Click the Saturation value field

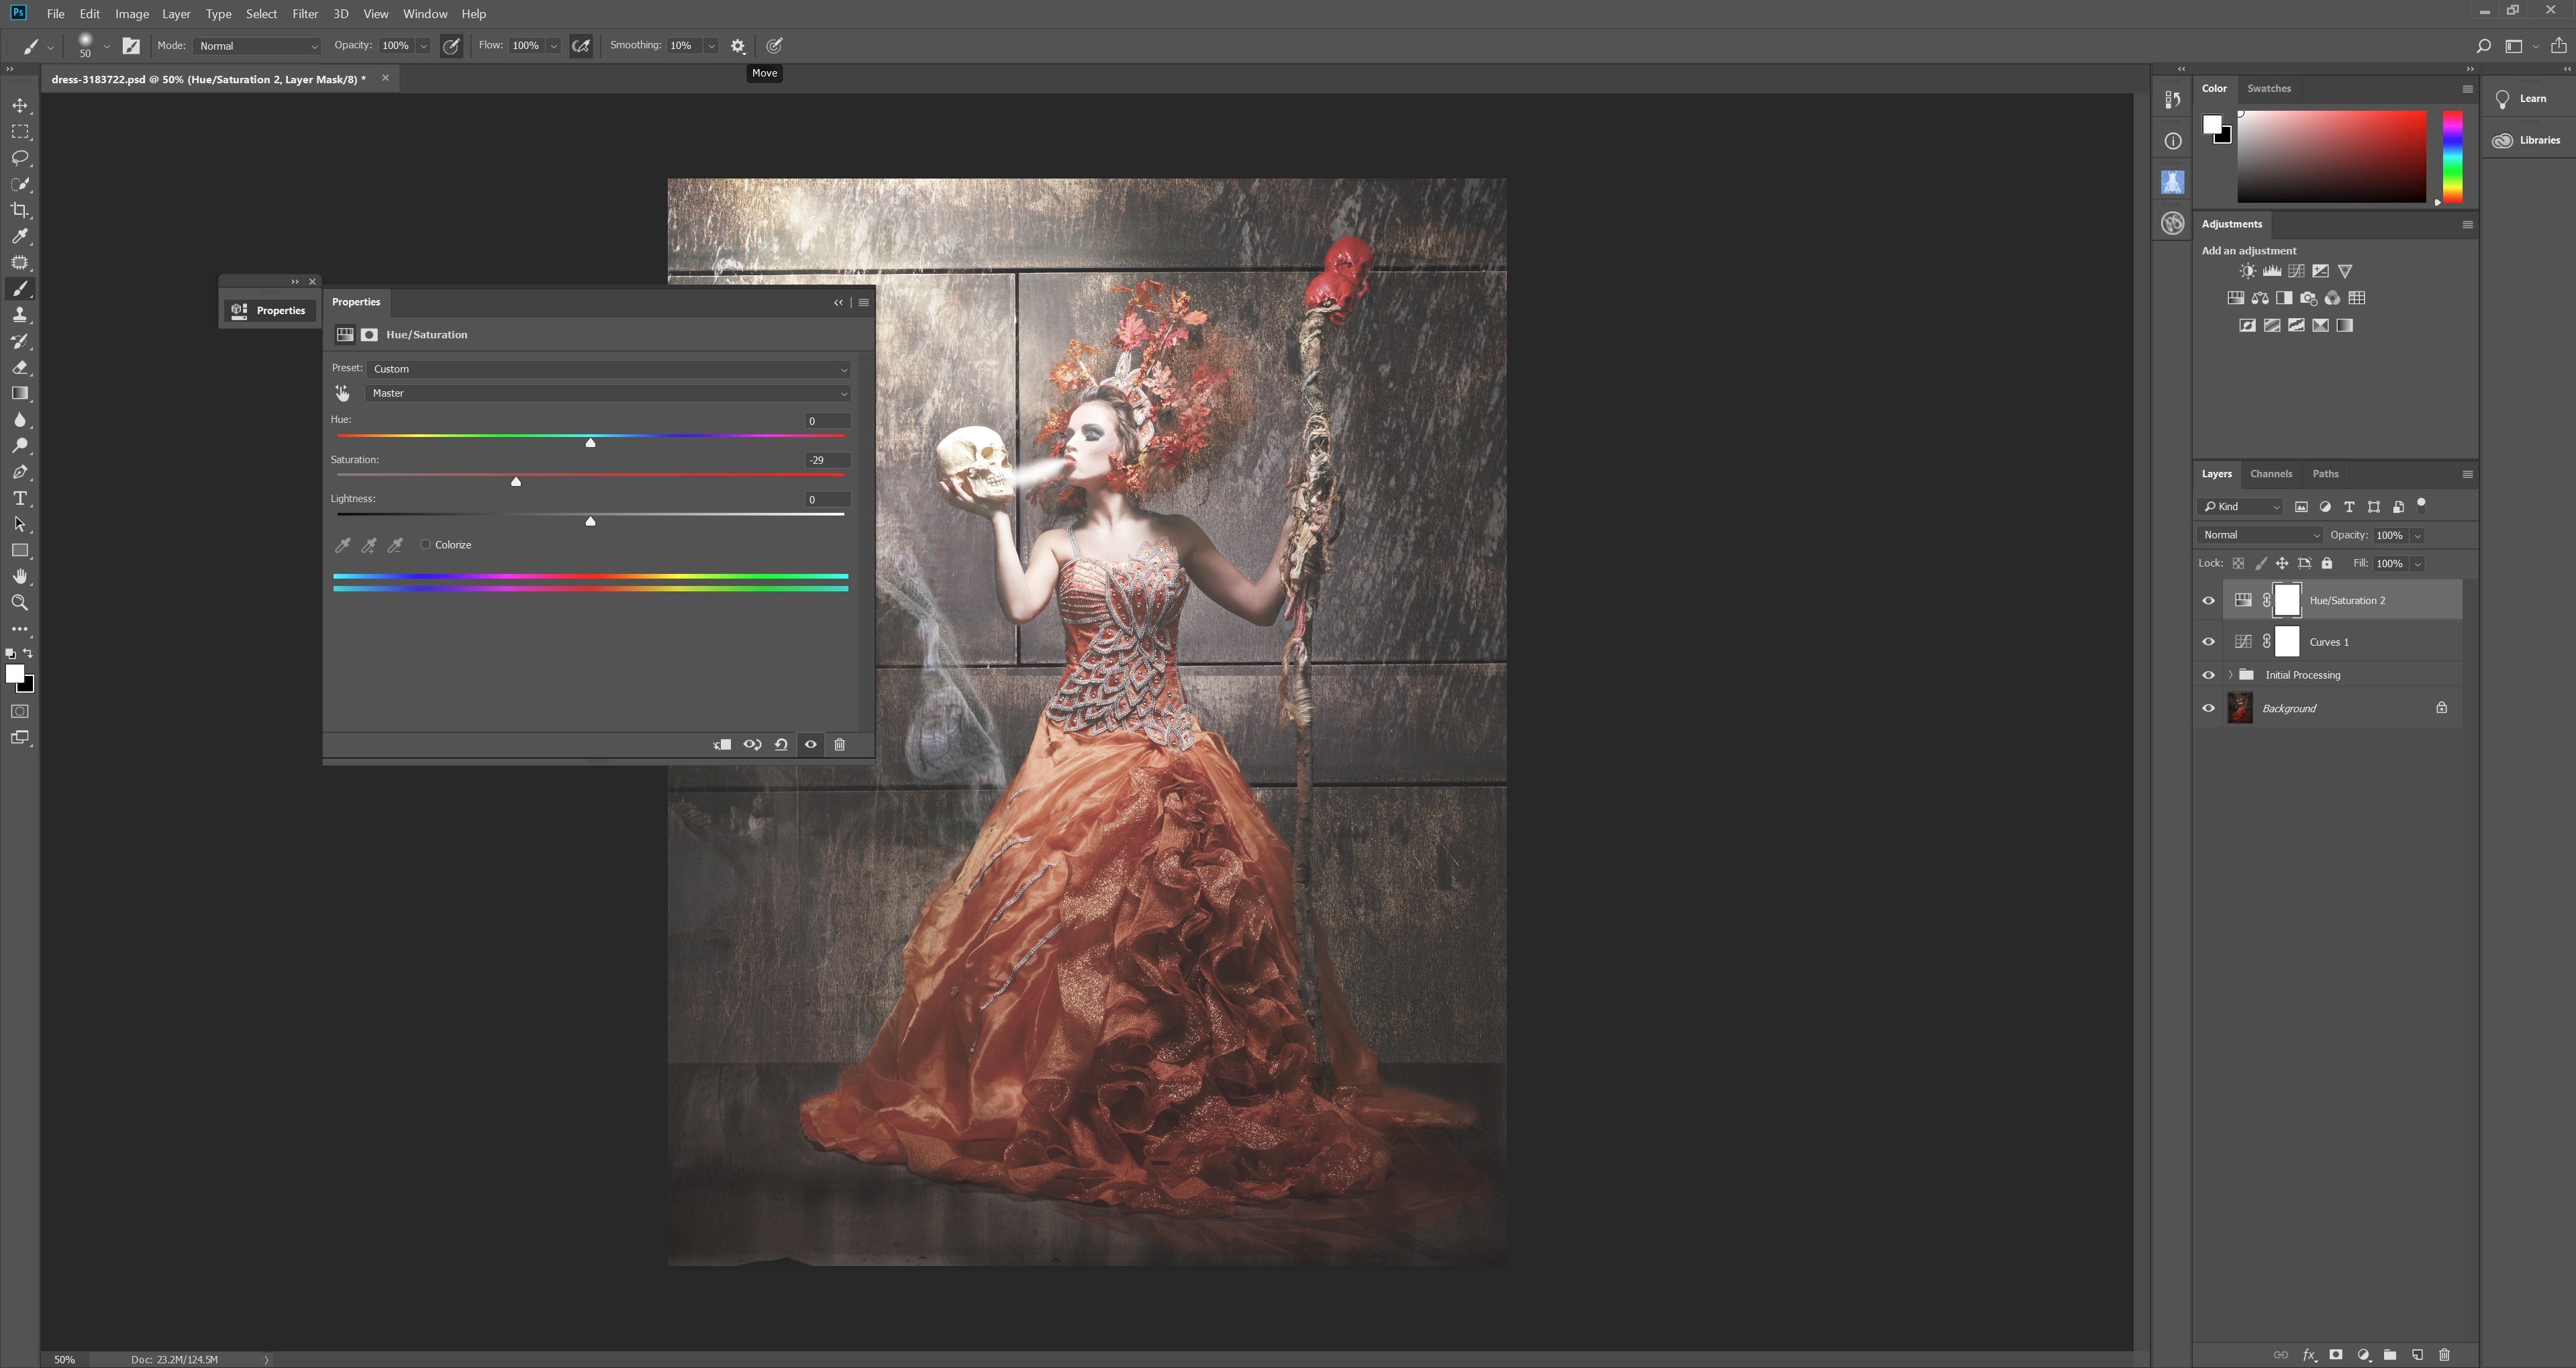tap(828, 460)
